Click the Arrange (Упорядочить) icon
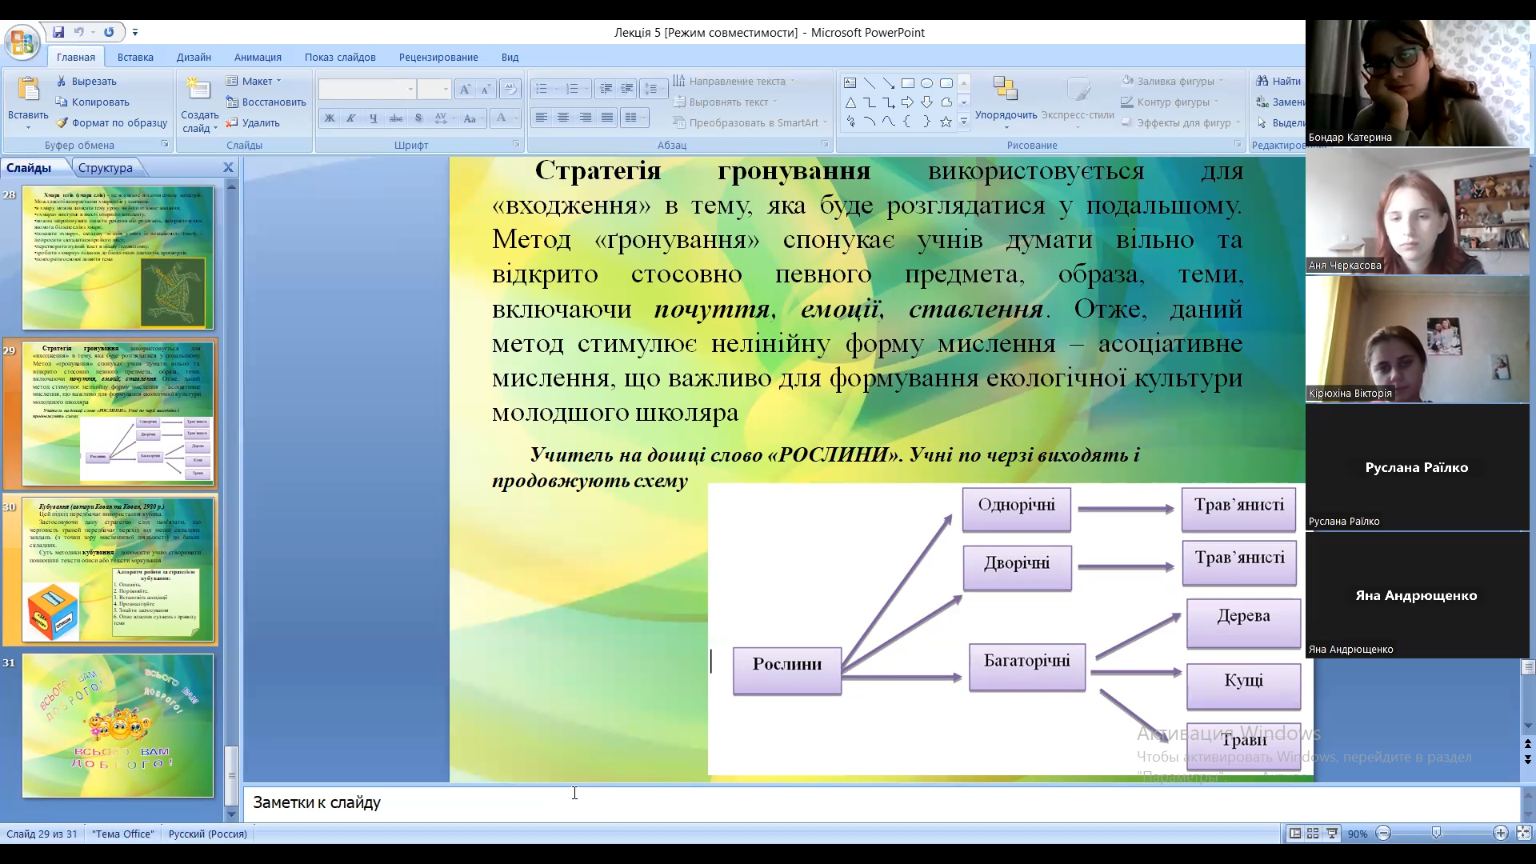 click(x=1005, y=89)
